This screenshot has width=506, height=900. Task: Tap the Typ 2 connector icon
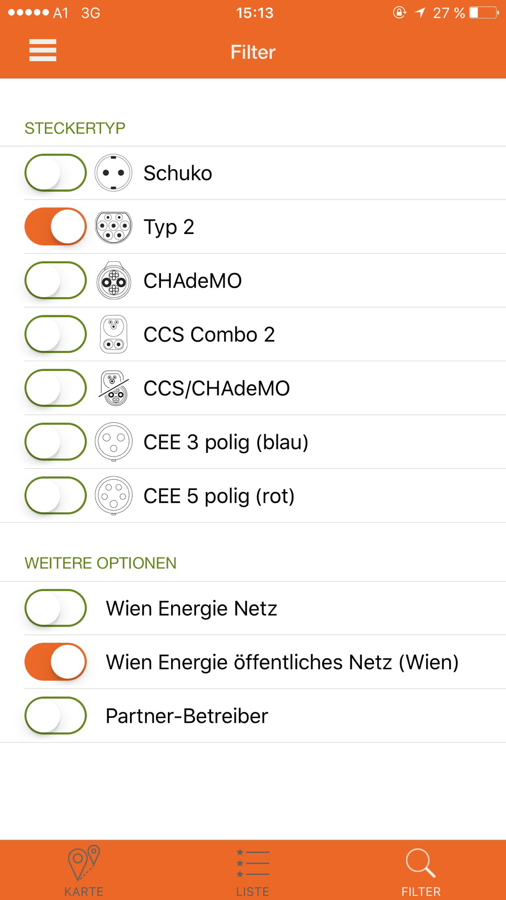click(113, 227)
